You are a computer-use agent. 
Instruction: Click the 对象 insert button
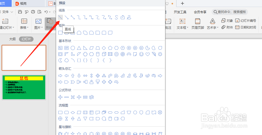tap(227, 20)
